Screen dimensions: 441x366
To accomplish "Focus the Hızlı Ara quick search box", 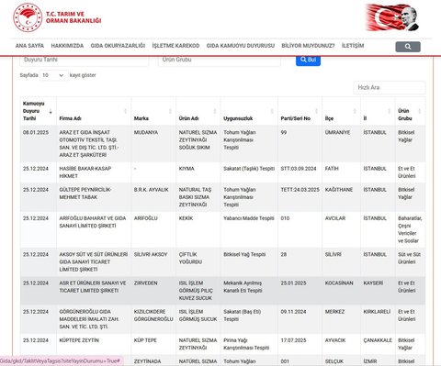I will pyautogui.click(x=390, y=87).
